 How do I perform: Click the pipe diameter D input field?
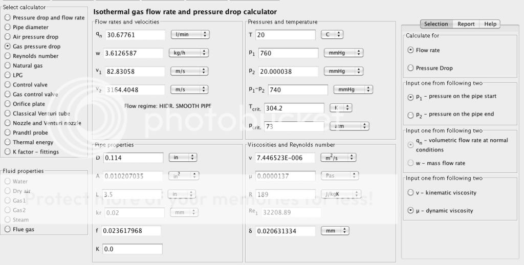[133, 158]
